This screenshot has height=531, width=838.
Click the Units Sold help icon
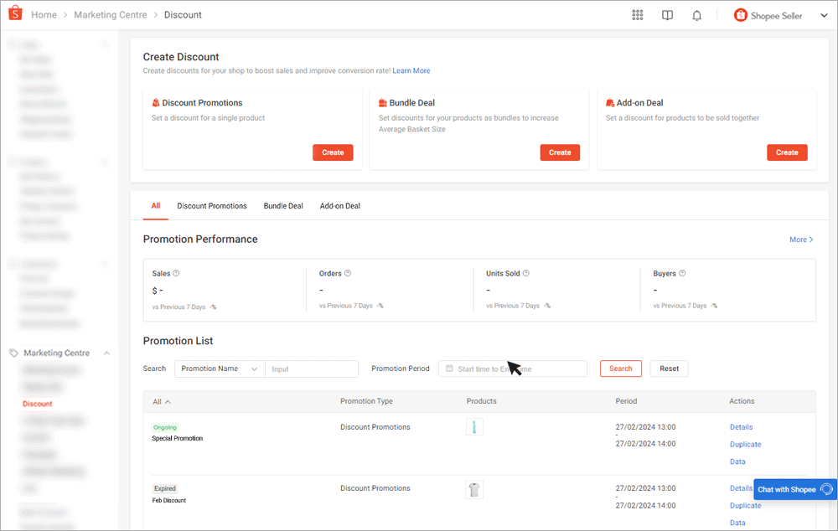click(x=526, y=273)
